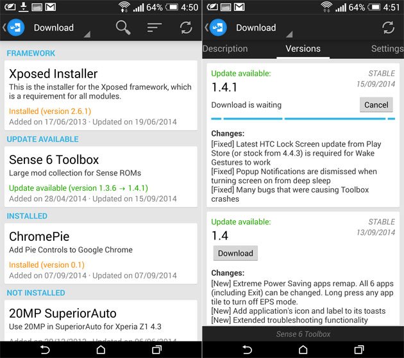Open the Sense 6 Toolbox module entry
404x358 pixels.
tap(101, 177)
